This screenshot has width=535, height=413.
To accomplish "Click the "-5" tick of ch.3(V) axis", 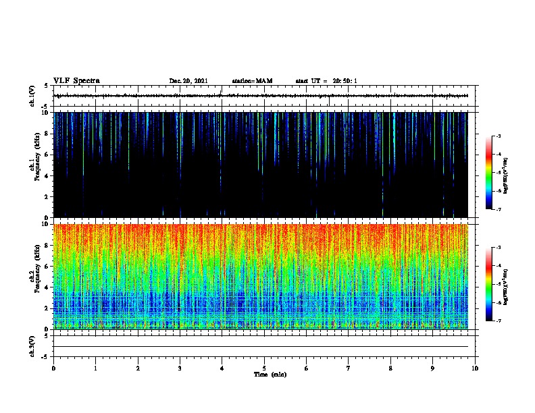I will coord(45,357).
